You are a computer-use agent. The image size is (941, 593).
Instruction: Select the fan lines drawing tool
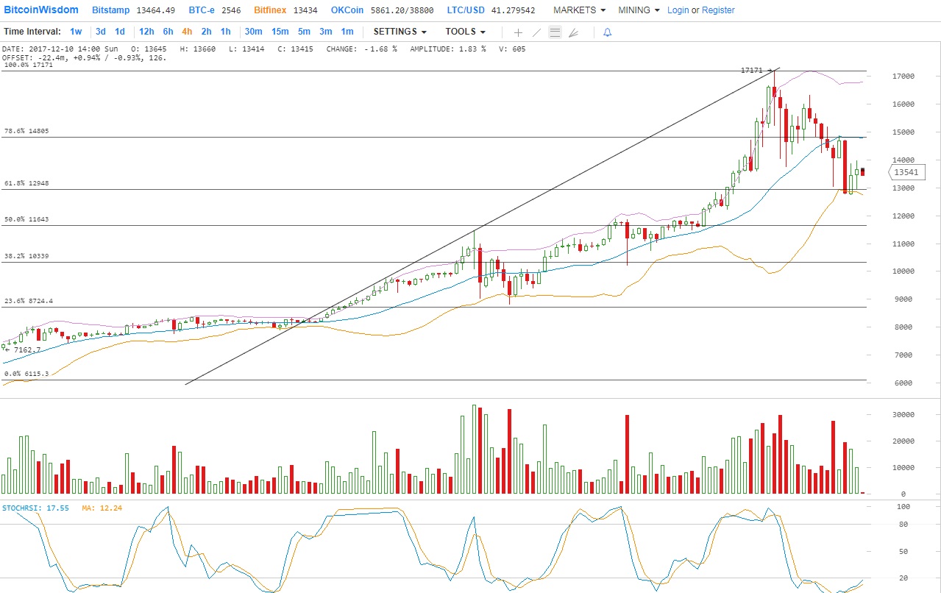574,32
